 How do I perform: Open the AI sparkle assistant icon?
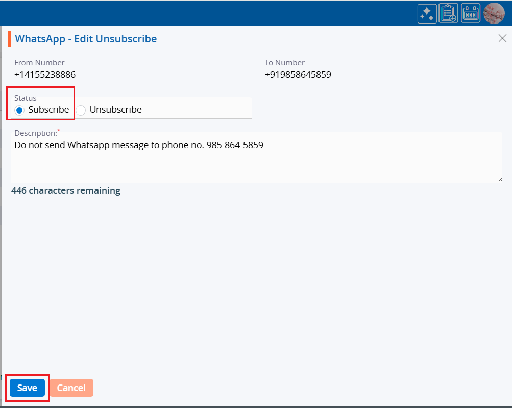coord(427,13)
